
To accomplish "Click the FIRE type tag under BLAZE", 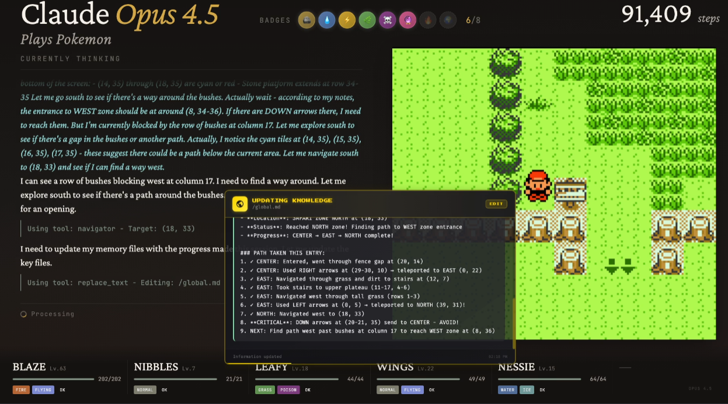I will tap(21, 389).
